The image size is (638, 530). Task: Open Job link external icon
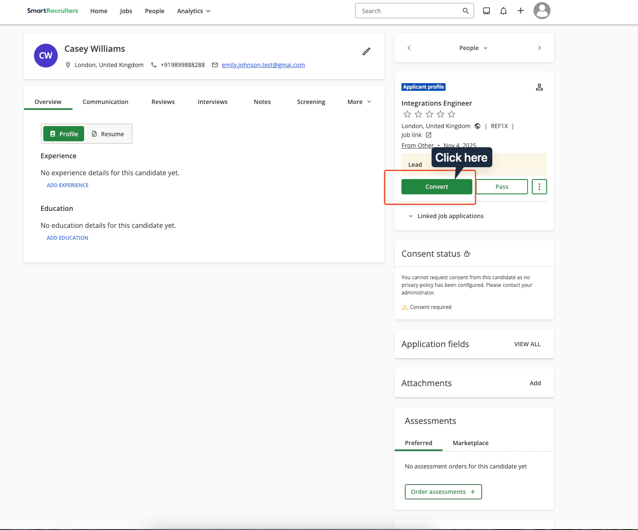pyautogui.click(x=429, y=135)
